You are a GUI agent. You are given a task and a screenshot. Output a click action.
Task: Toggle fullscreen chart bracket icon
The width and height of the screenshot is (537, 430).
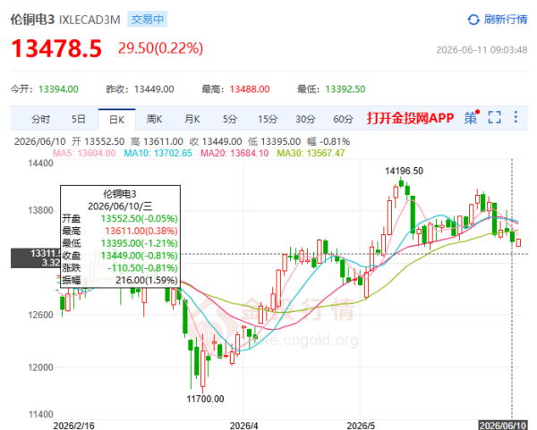494,117
